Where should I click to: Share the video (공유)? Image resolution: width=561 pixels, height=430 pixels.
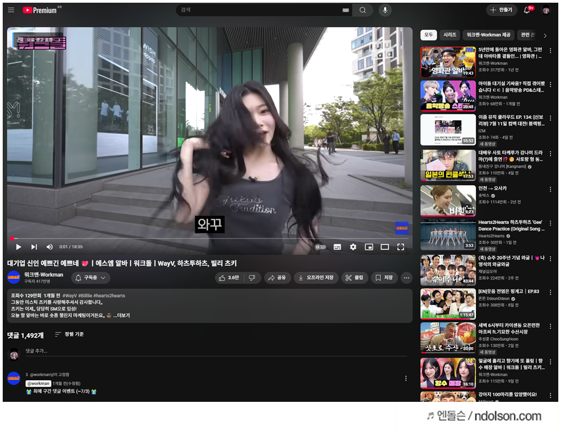277,277
